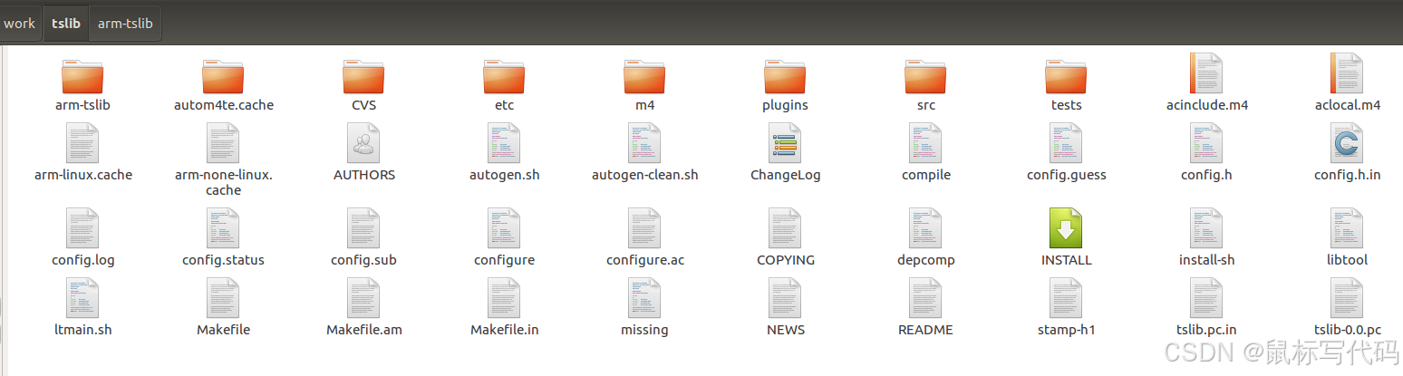Go to the work path segment
The width and height of the screenshot is (1403, 376).
pos(20,24)
